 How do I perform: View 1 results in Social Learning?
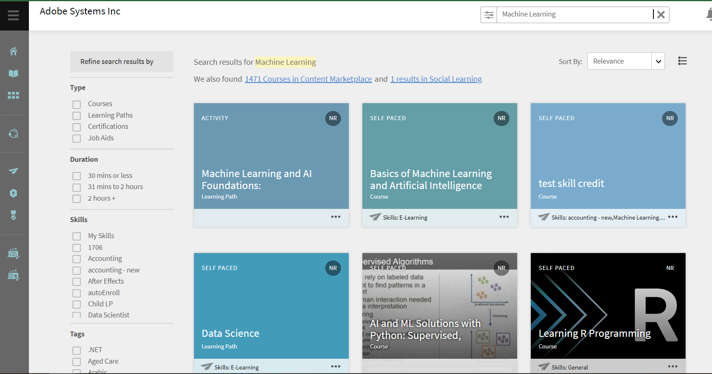436,79
